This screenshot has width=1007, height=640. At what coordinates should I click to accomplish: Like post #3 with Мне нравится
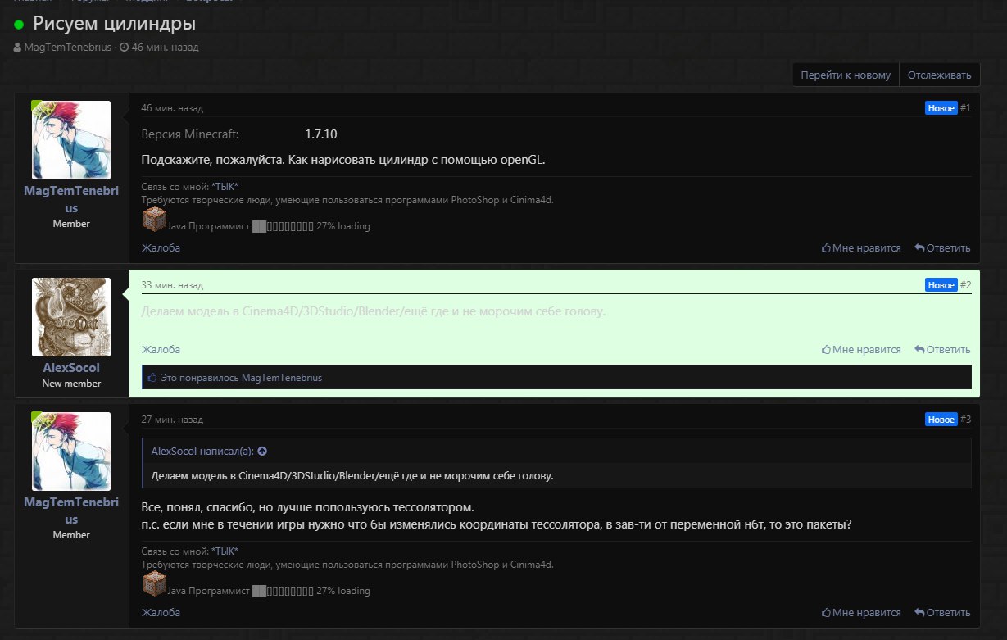(x=861, y=612)
